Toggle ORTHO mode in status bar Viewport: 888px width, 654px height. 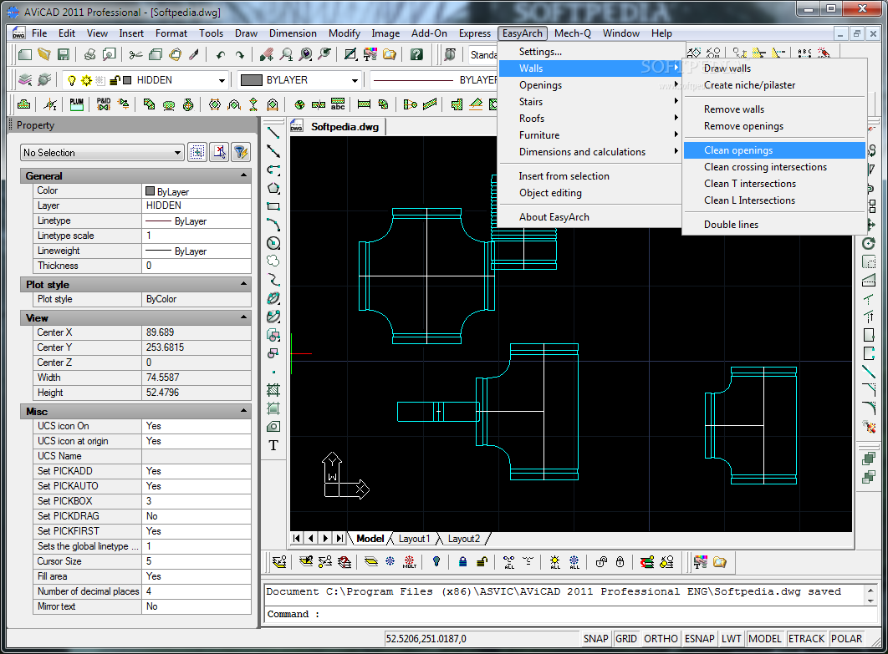(661, 639)
